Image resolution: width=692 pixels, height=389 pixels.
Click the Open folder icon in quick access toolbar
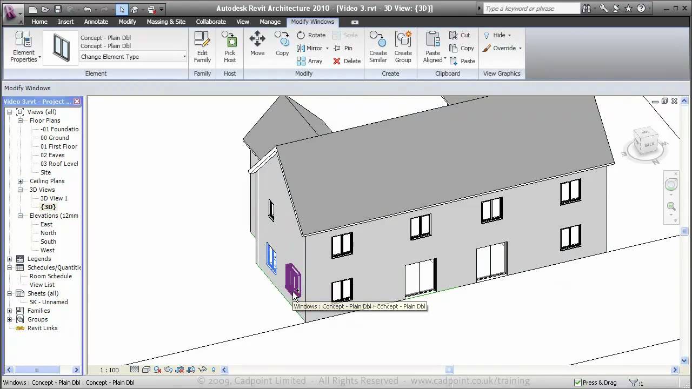(x=45, y=9)
